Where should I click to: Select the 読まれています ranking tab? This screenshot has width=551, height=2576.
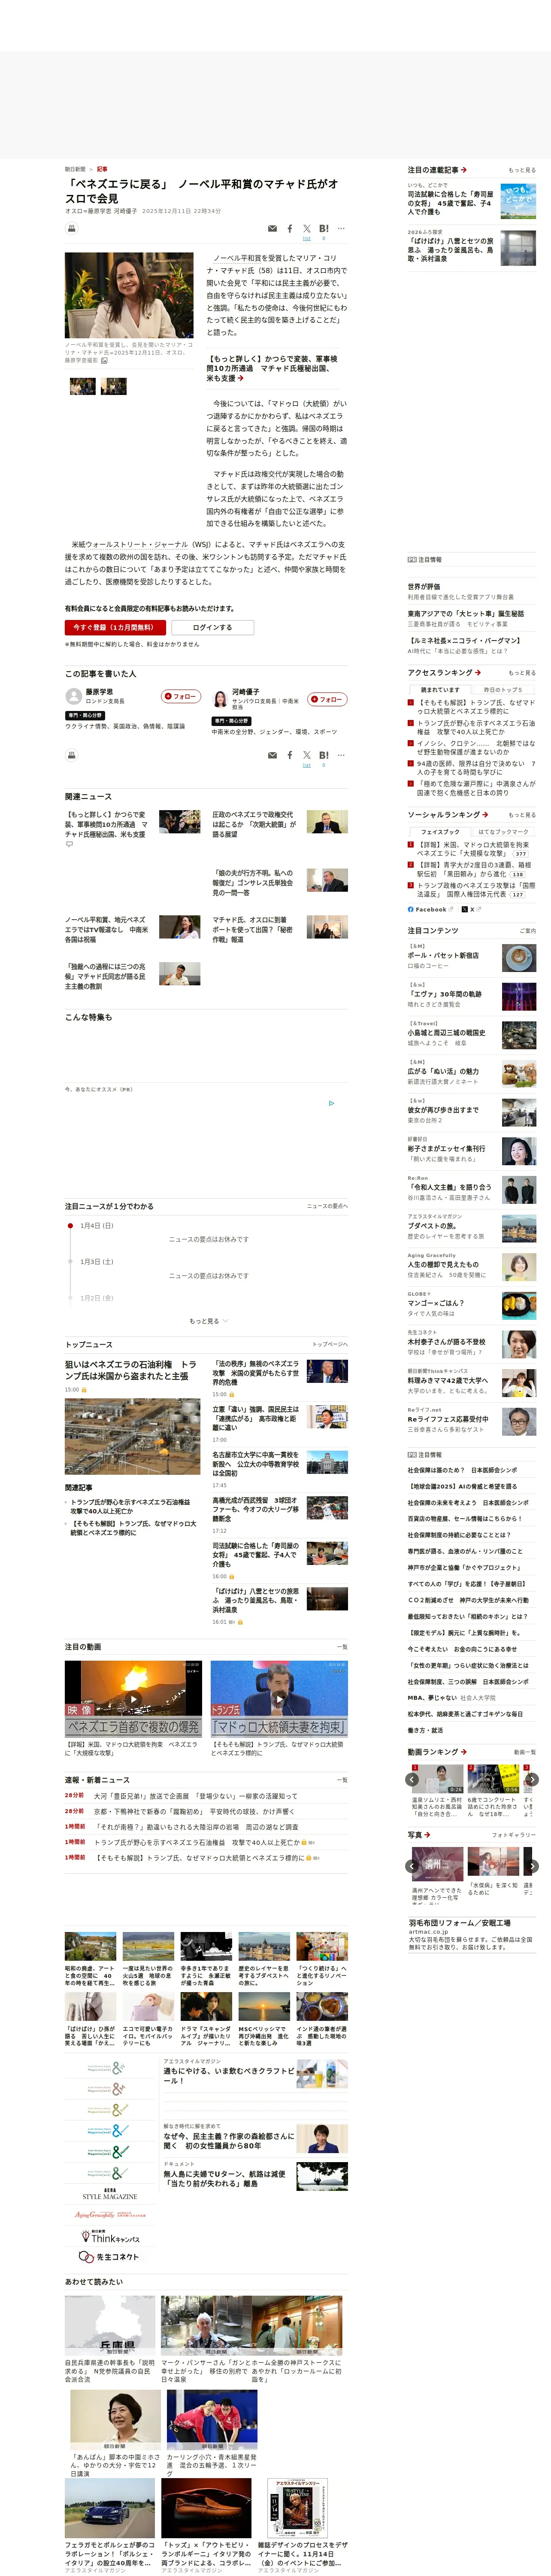click(x=440, y=690)
